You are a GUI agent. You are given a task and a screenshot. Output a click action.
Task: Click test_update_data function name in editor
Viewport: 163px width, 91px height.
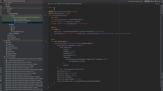[60, 41]
